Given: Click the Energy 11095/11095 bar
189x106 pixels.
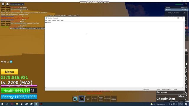Looking at the screenshot, I should [19, 97].
